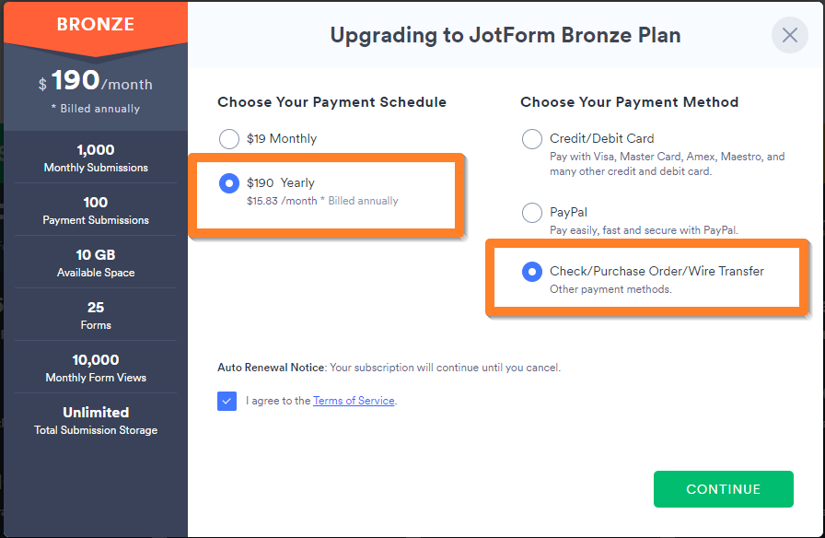Click the Upgrading to JotForm Bronze Plan title
The height and width of the screenshot is (538, 825).
505,36
